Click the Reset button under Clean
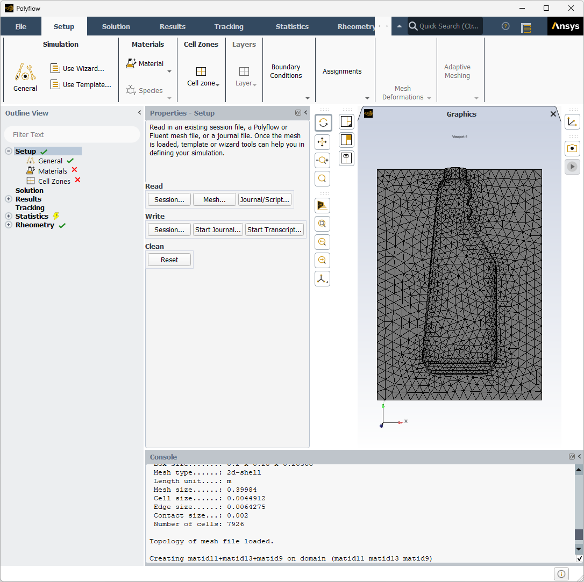Screen dimensions: 584x582 pyautogui.click(x=169, y=260)
